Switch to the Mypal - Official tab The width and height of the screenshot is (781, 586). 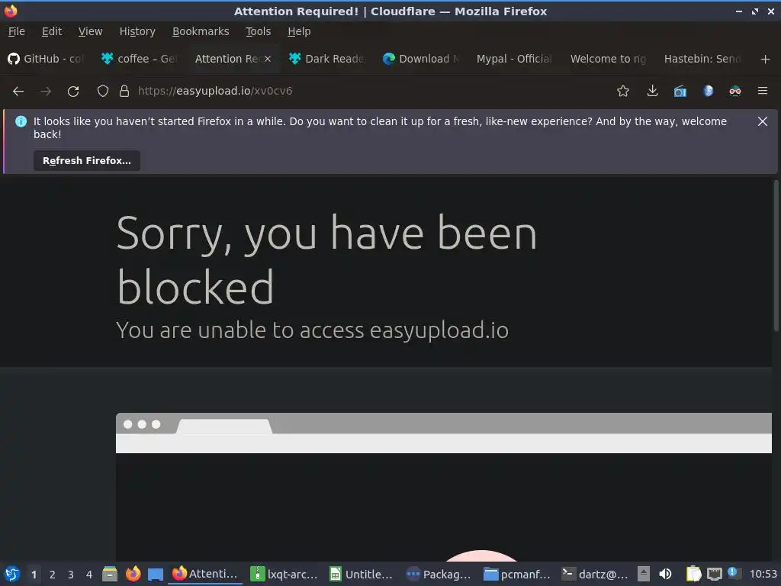(515, 59)
